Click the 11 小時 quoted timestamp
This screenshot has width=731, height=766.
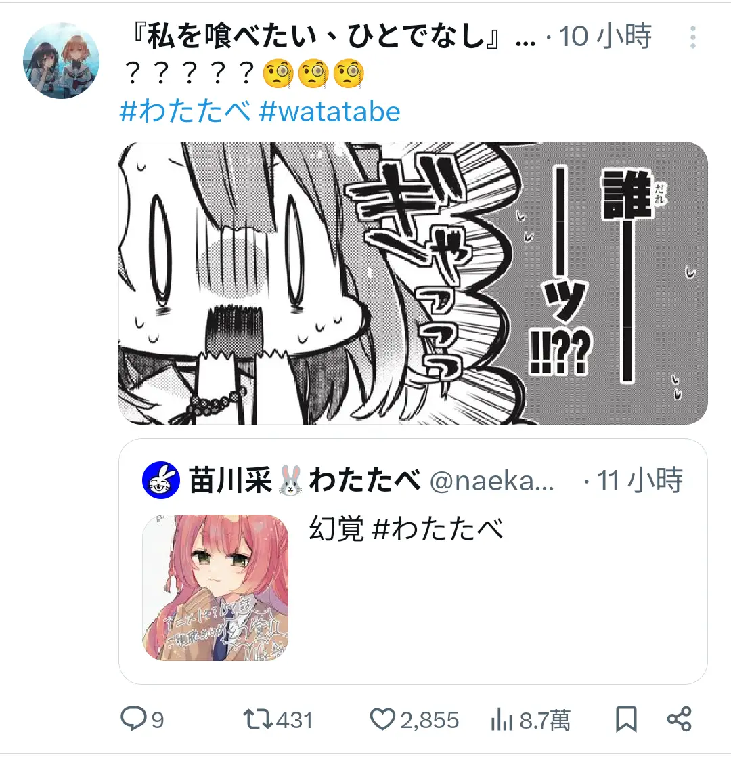point(639,480)
